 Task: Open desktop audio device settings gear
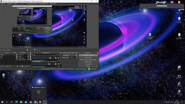[59, 64]
